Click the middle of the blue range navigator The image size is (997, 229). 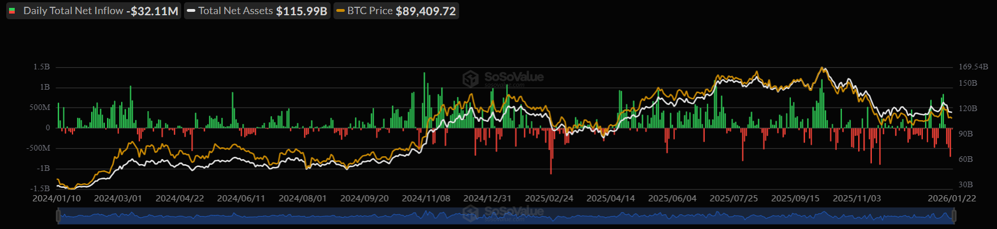coord(506,216)
